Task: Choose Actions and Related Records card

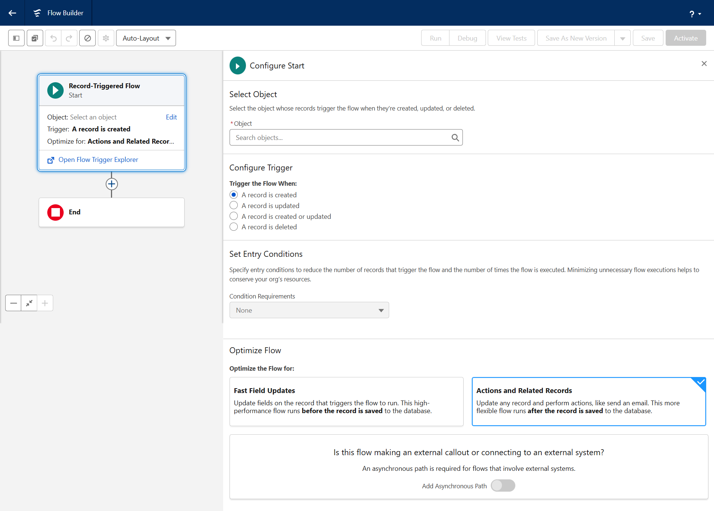Action: coord(589,402)
